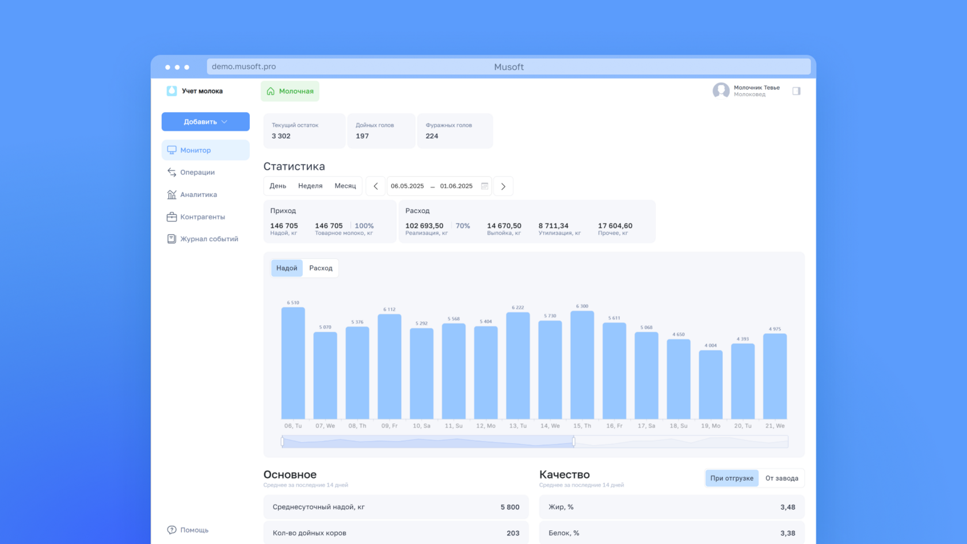Screen dimensions: 967x544
Task: Click the Основное section heading
Action: [290, 474]
